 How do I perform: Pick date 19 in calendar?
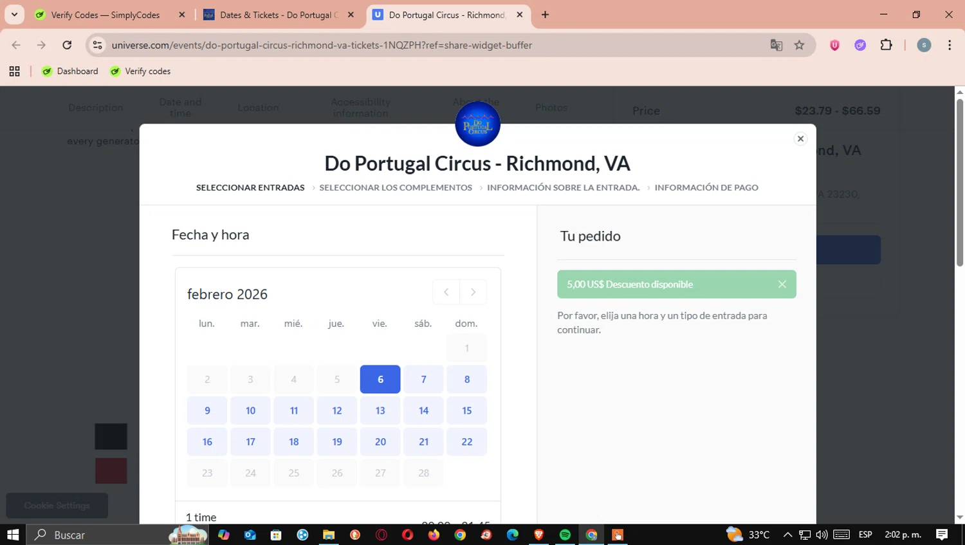[337, 442]
